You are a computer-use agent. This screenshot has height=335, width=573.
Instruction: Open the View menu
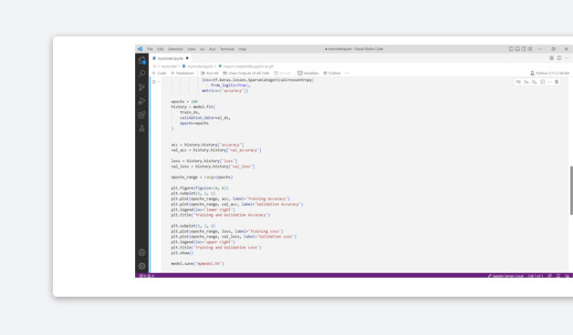tap(192, 49)
